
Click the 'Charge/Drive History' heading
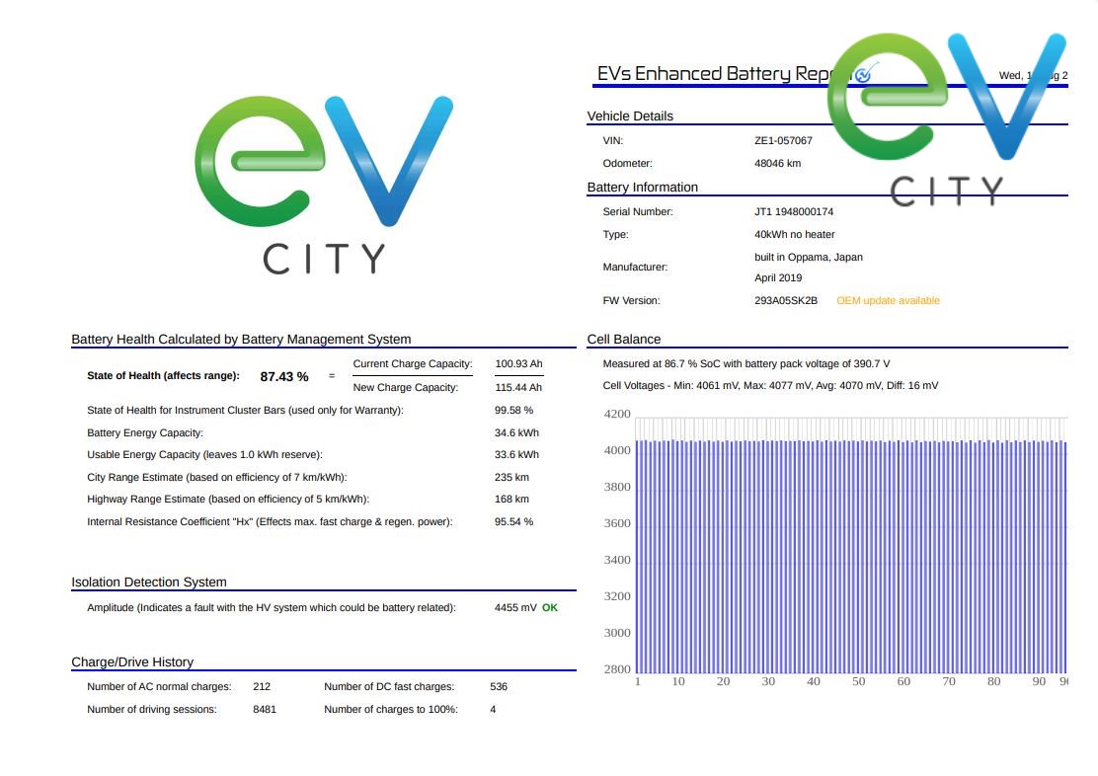point(132,661)
